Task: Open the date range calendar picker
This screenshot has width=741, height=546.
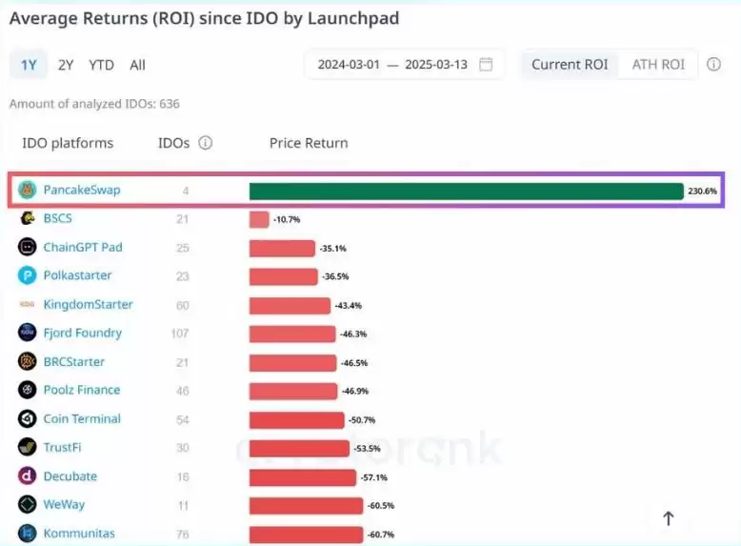Action: tap(487, 65)
